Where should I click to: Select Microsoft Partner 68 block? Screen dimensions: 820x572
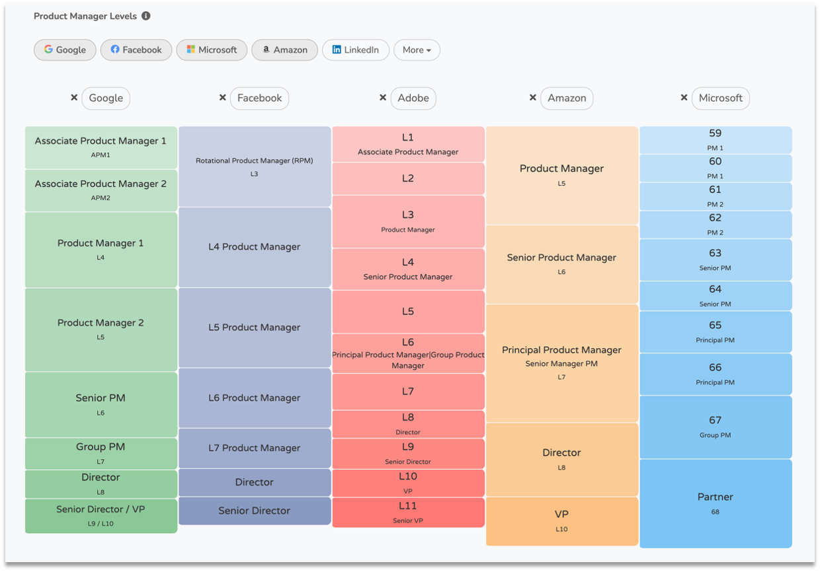click(x=716, y=503)
